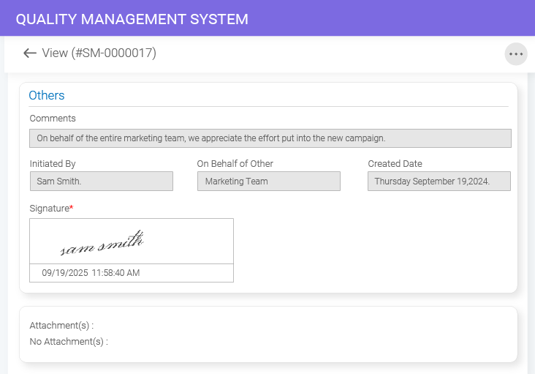The width and height of the screenshot is (535, 374).
Task: Click the On Behalf of Other field
Action: (269, 181)
